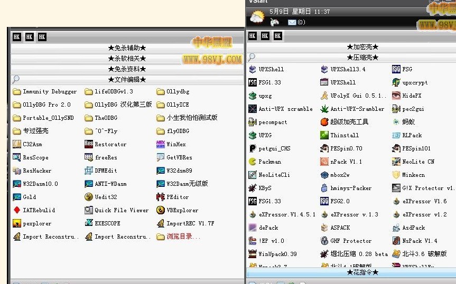This screenshot has width=456, height=284.
Task: Open the mail (0) indicator
Action: 296,22
